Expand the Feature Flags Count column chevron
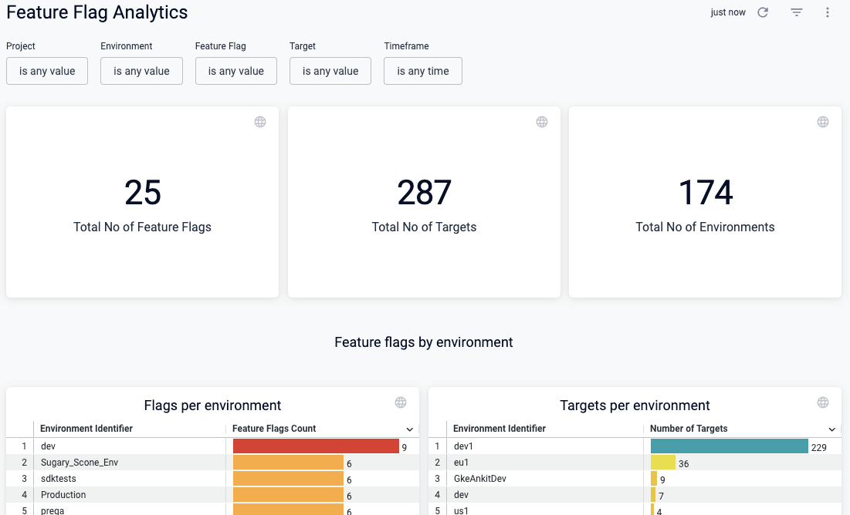This screenshot has width=850, height=515. 409,429
